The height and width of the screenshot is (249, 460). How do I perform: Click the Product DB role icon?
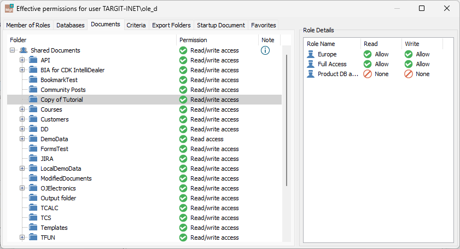pos(311,74)
